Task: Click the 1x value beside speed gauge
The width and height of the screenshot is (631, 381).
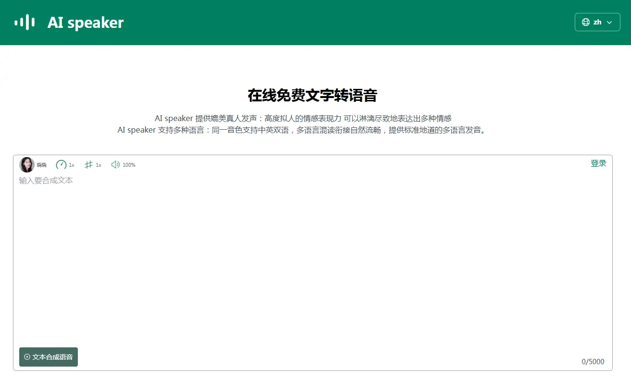Action: click(x=72, y=165)
